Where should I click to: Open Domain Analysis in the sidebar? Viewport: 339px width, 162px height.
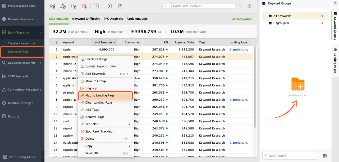click(22, 19)
